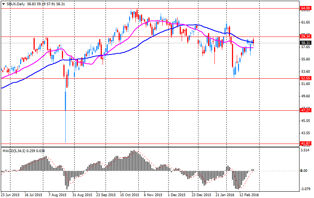Click the MACD scale value 3.514
The image size is (314, 198).
pos(305,150)
